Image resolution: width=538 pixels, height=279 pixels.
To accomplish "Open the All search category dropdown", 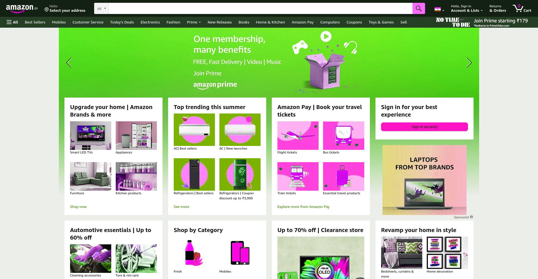I will (x=101, y=8).
